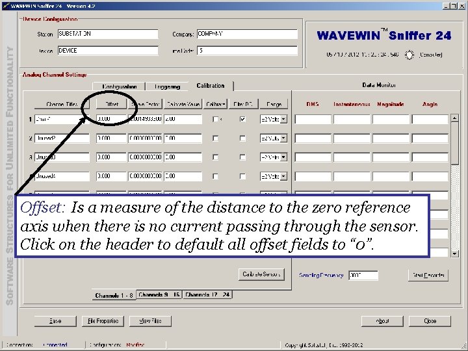Open File Properties
Viewport: 468px width, 351px height.
pyautogui.click(x=103, y=321)
